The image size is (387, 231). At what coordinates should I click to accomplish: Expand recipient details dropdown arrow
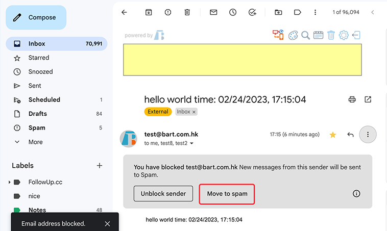coord(191,143)
